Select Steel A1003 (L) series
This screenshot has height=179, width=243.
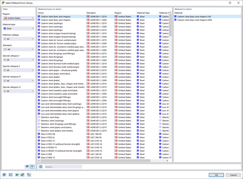[x=103, y=137]
